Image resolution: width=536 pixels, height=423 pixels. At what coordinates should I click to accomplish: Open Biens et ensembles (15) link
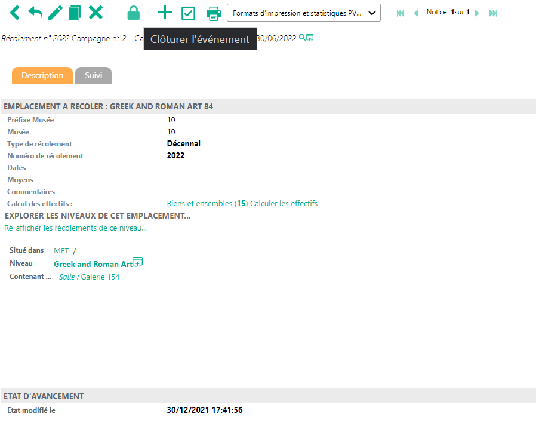click(207, 203)
